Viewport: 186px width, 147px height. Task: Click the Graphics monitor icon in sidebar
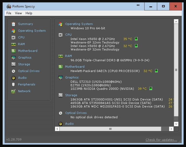(13, 58)
